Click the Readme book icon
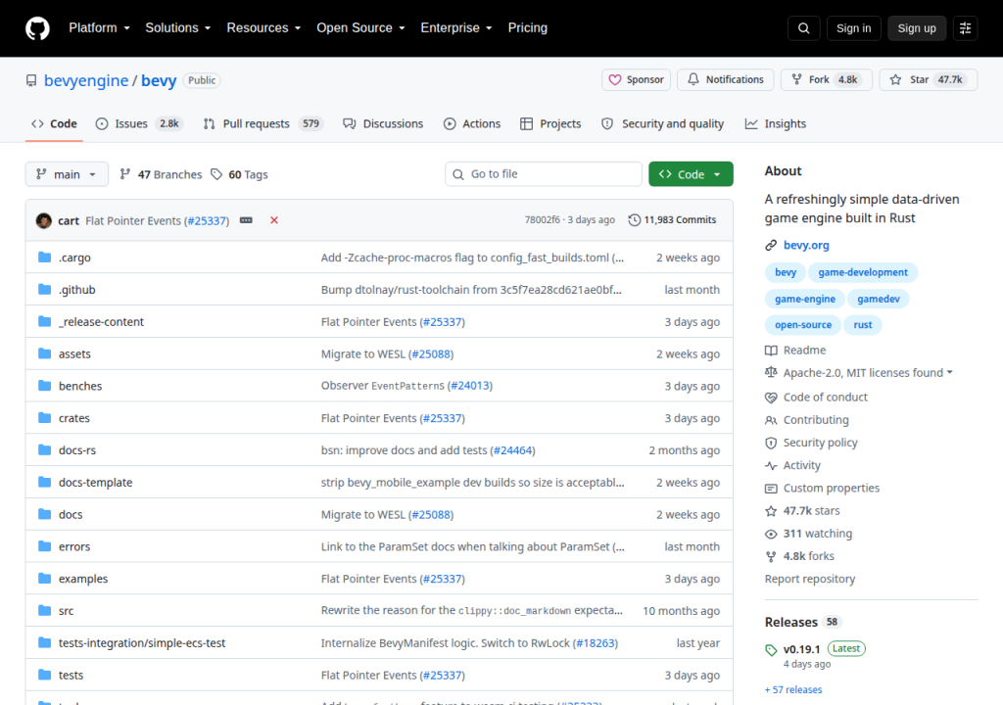The width and height of the screenshot is (1003, 705). 771,350
